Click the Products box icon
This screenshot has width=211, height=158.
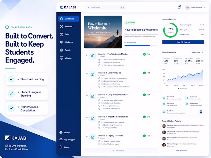pyautogui.click(x=61, y=27)
